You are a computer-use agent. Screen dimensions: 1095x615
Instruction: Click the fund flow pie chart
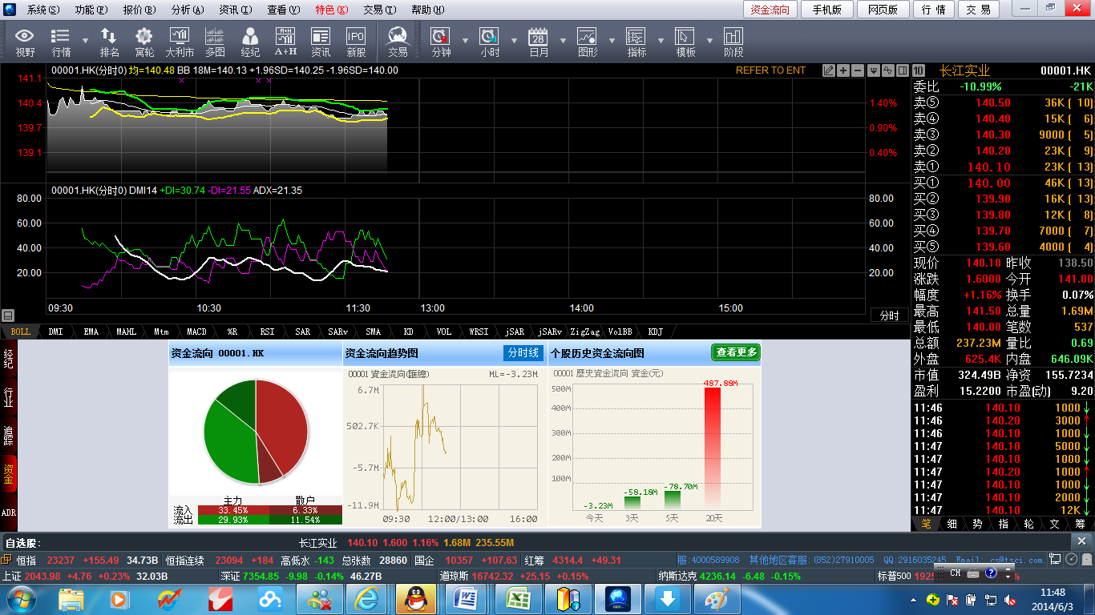coord(256,432)
